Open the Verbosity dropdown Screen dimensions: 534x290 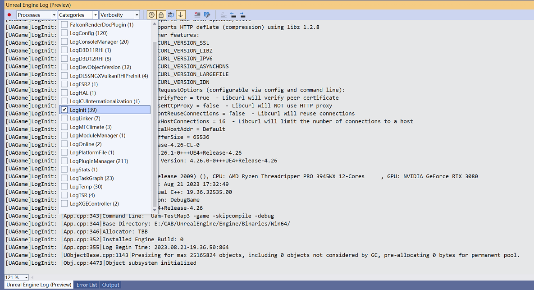click(119, 14)
